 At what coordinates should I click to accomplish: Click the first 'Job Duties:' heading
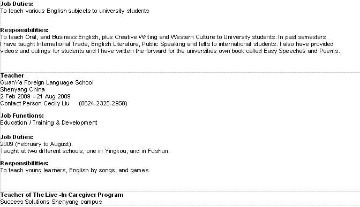[x=17, y=4]
